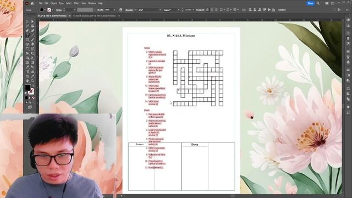Select the Hand tool
This screenshot has width=352, height=198.
[28, 81]
